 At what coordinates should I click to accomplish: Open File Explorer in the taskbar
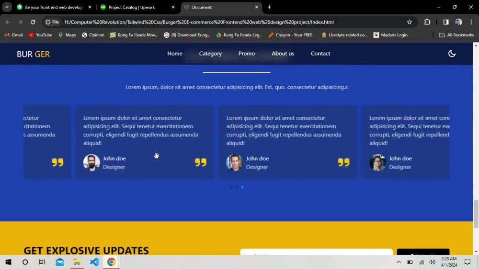(77, 262)
